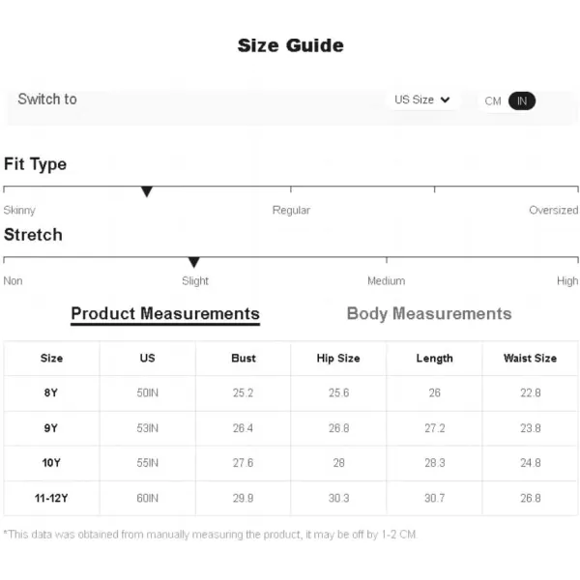Click the Stretch slider triangle marker
Screen dimensions: 580x580
(194, 262)
